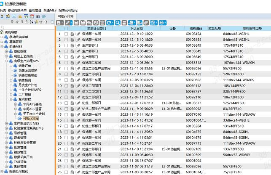The width and height of the screenshot is (271, 175).
Task: Sort by 下达日期 column header
Action: 136,28
